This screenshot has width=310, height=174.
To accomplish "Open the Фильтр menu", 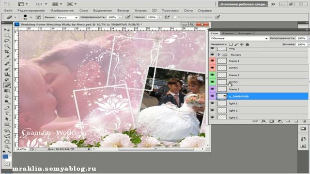I will click(x=123, y=11).
